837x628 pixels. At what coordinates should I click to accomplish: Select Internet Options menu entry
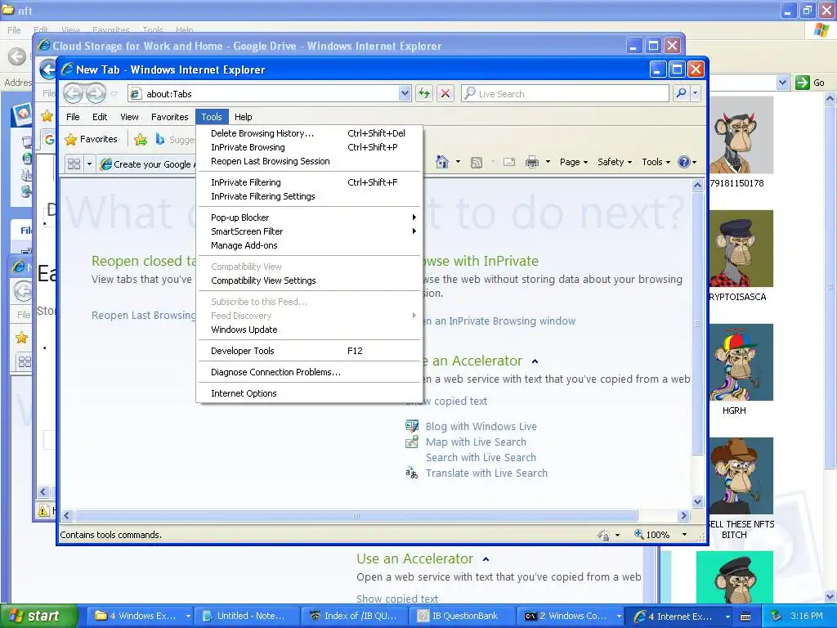click(309, 393)
